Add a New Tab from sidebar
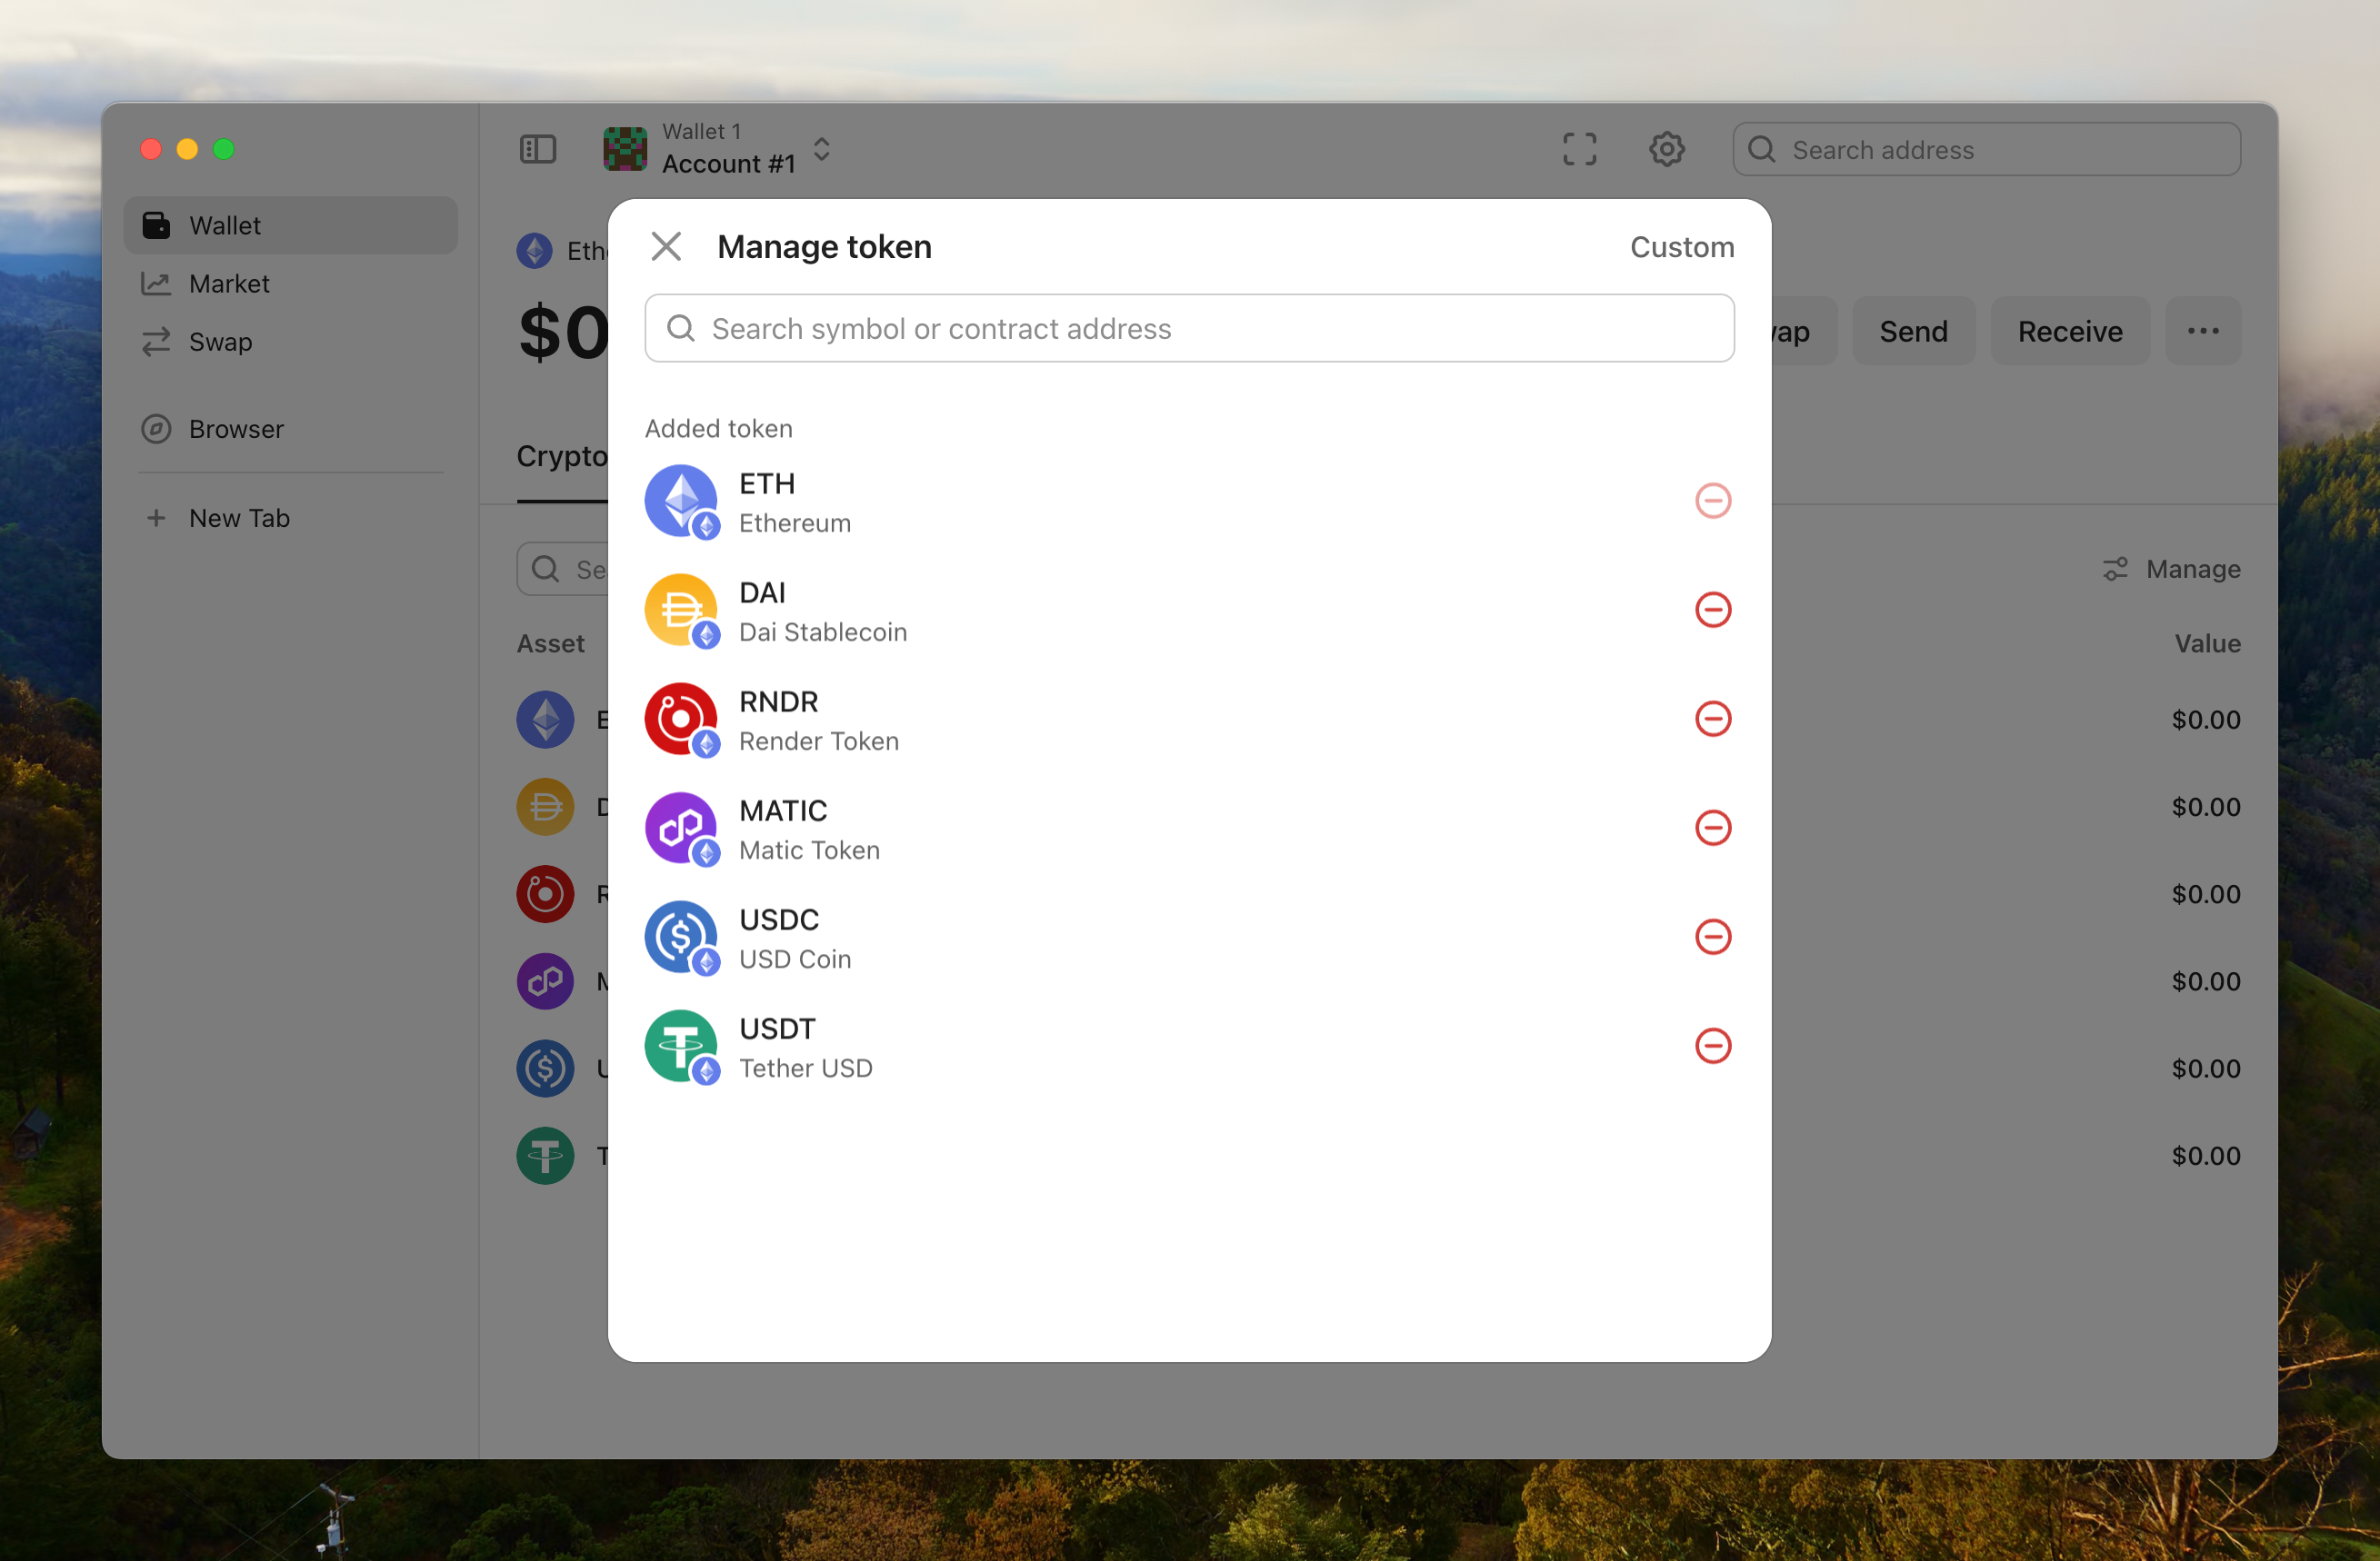2380x1561 pixels. click(290, 518)
